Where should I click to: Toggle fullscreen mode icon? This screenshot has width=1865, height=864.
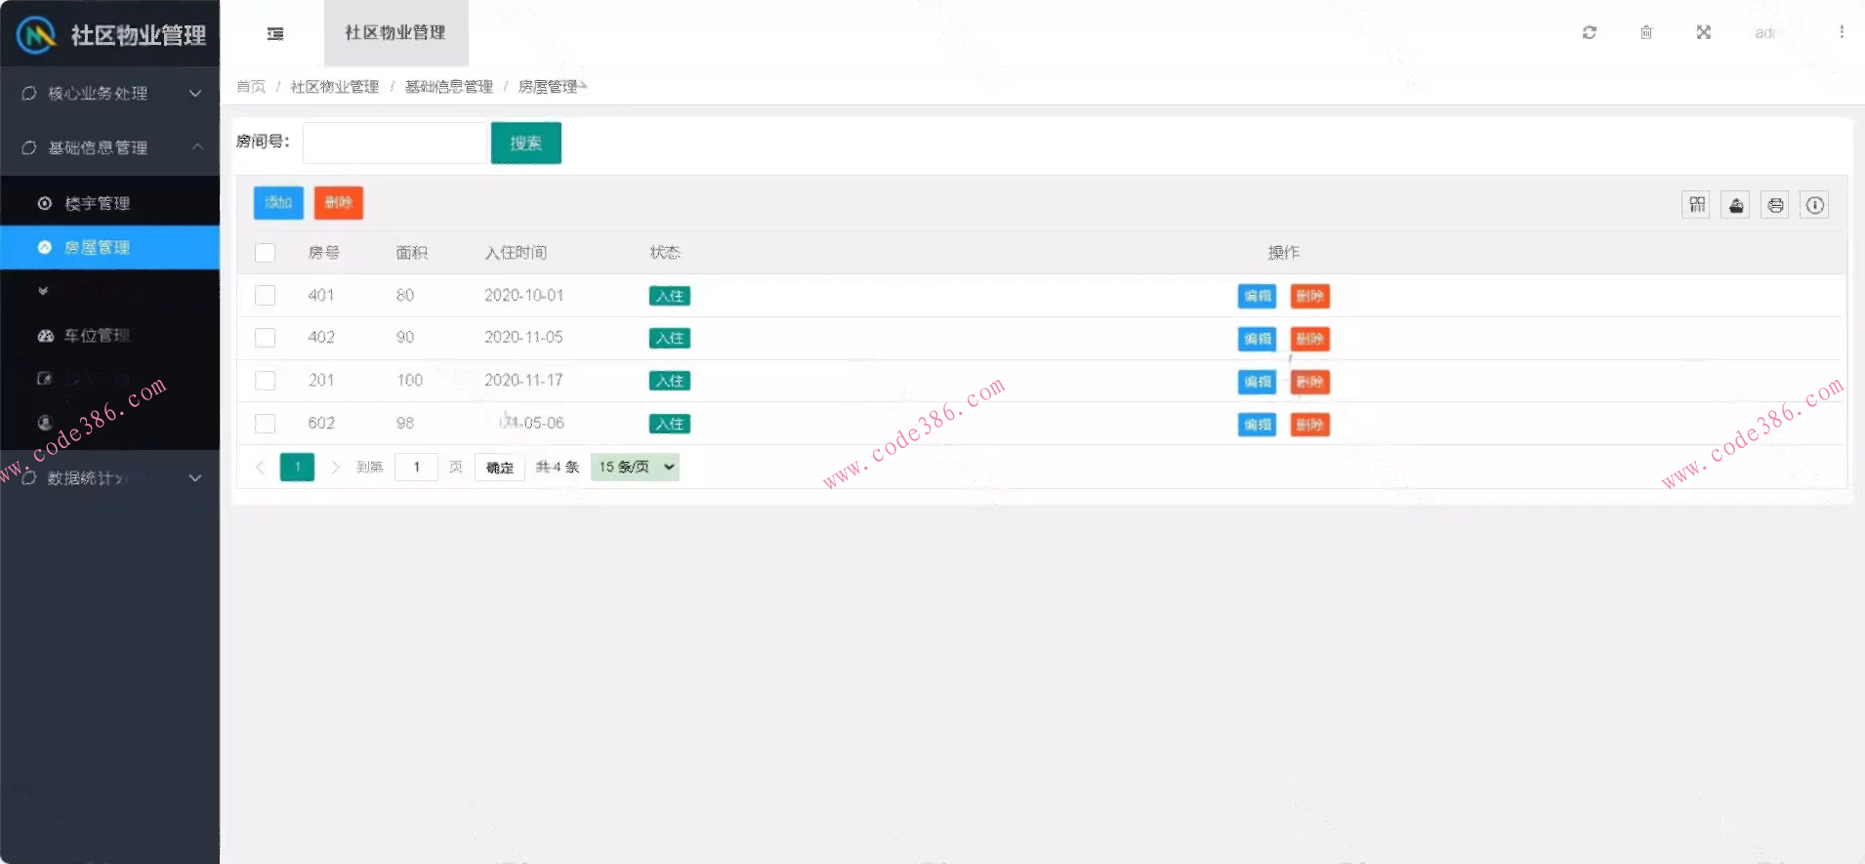(x=1704, y=32)
